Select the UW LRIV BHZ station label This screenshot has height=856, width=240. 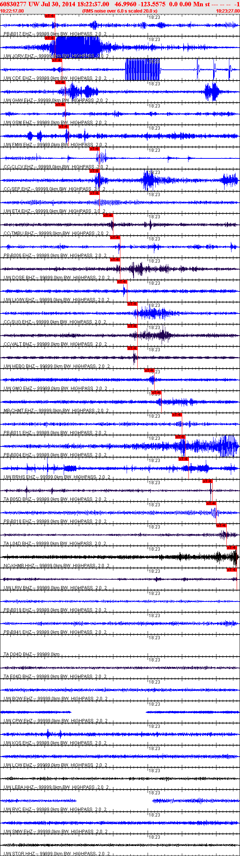click(18, 588)
